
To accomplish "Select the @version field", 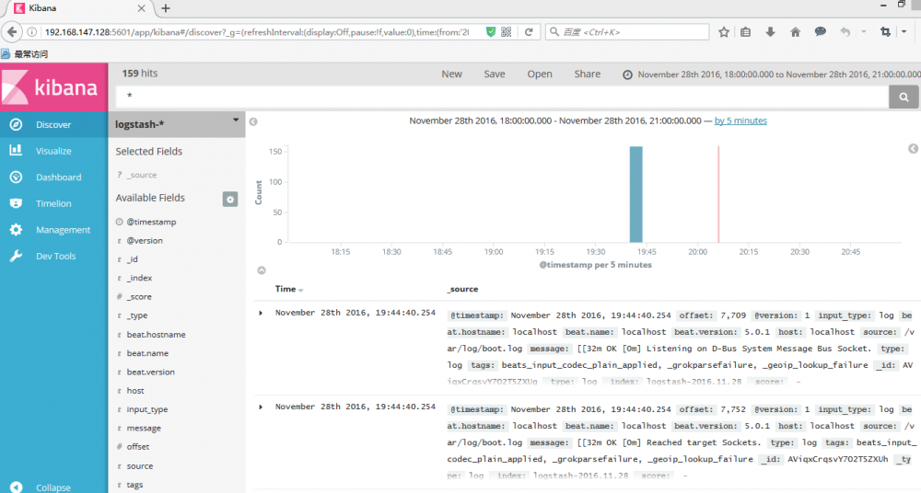I will point(145,241).
